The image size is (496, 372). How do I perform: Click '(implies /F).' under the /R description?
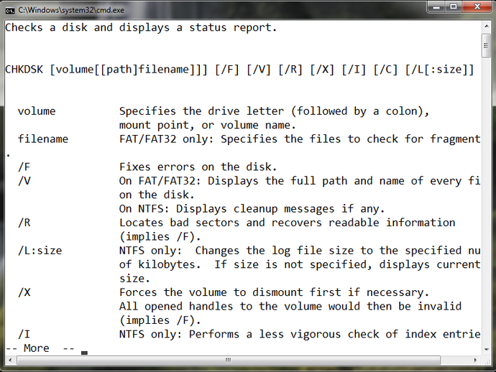tap(160, 237)
